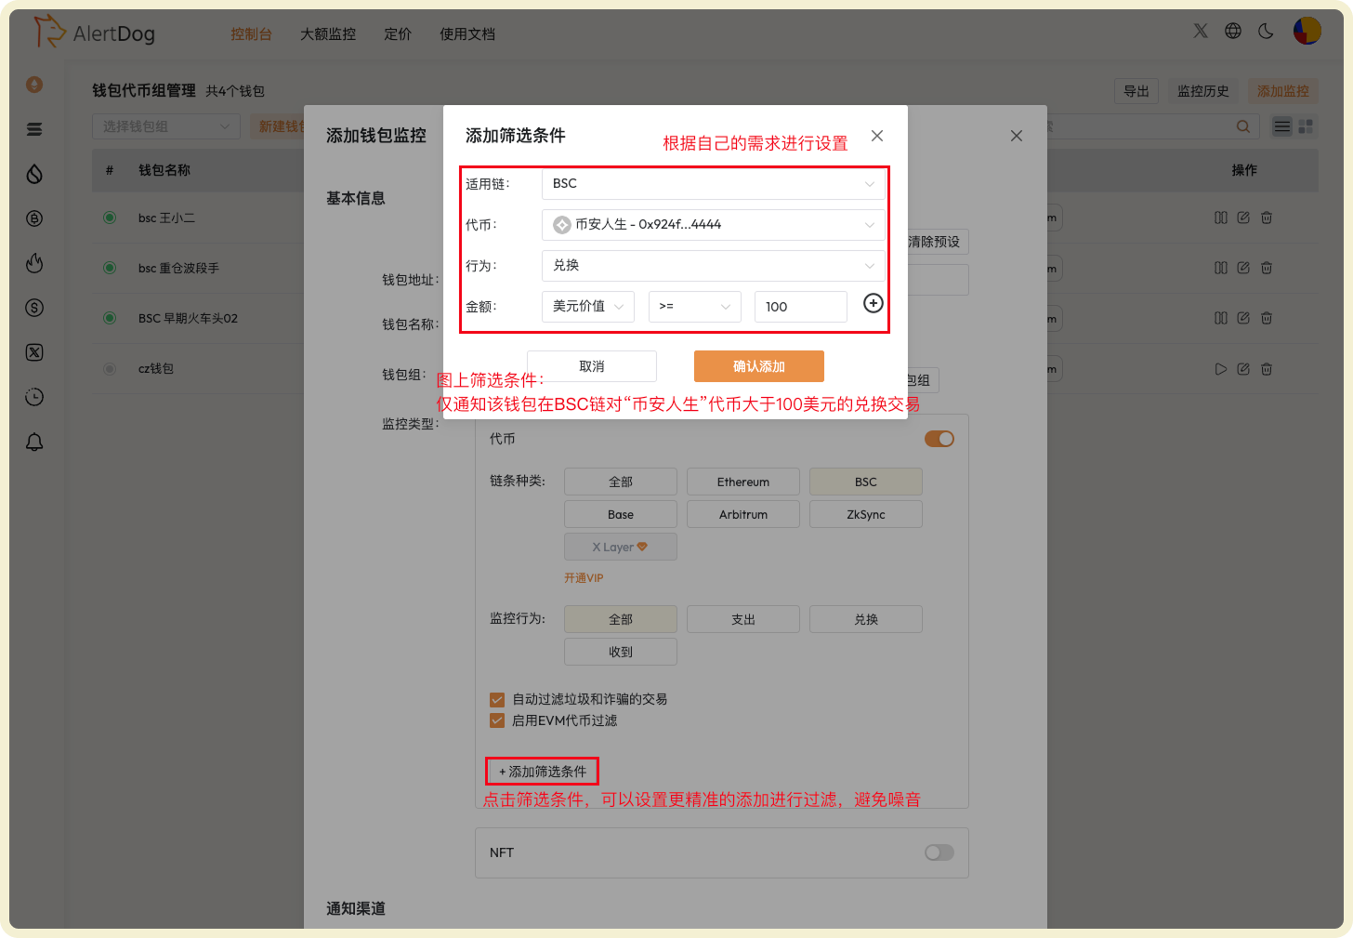Click the 确认添加 button

[x=758, y=366]
